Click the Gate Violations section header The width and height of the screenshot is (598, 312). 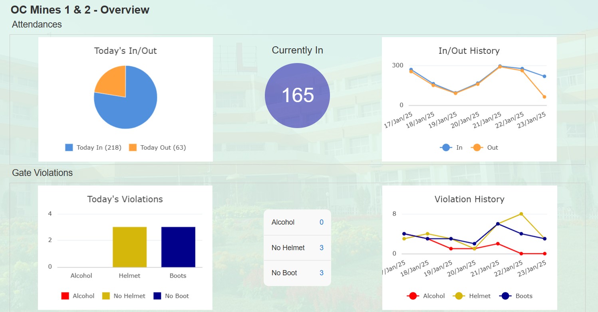click(42, 173)
